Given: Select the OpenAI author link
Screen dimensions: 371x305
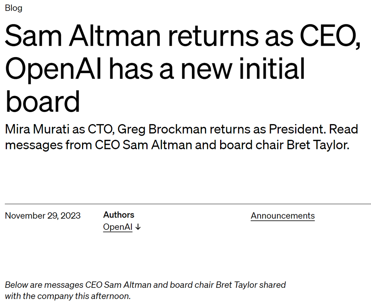Looking at the screenshot, I should pos(118,227).
